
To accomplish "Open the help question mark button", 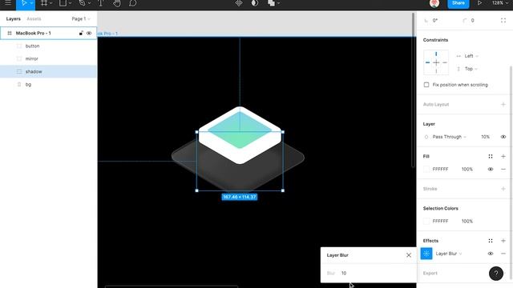I will pyautogui.click(x=496, y=274).
